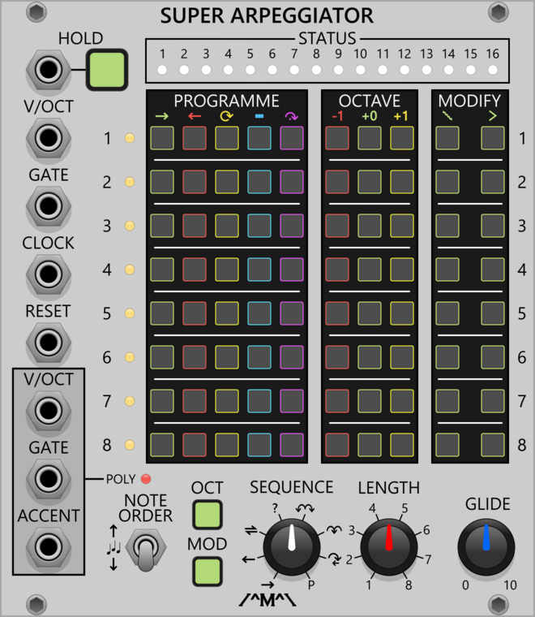Toggle the green HOLD button
This screenshot has width=535, height=617.
(107, 70)
